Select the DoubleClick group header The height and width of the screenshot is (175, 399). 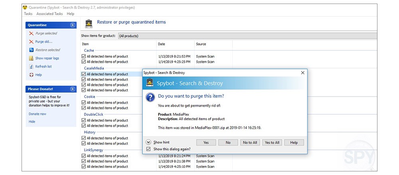click(93, 115)
